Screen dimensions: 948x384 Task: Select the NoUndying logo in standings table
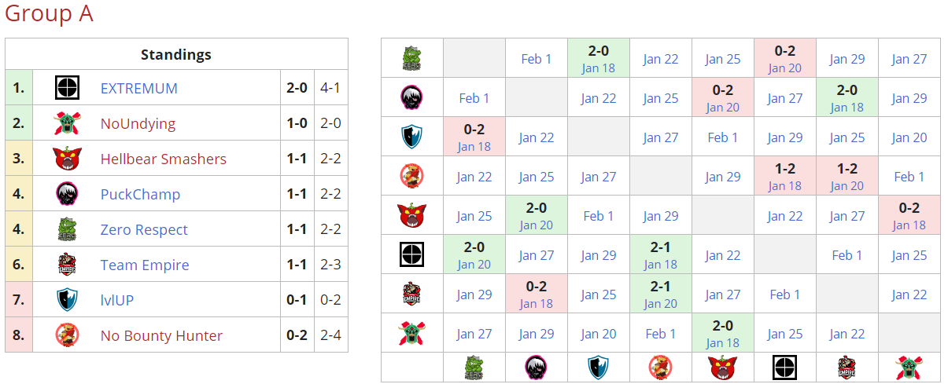(67, 123)
